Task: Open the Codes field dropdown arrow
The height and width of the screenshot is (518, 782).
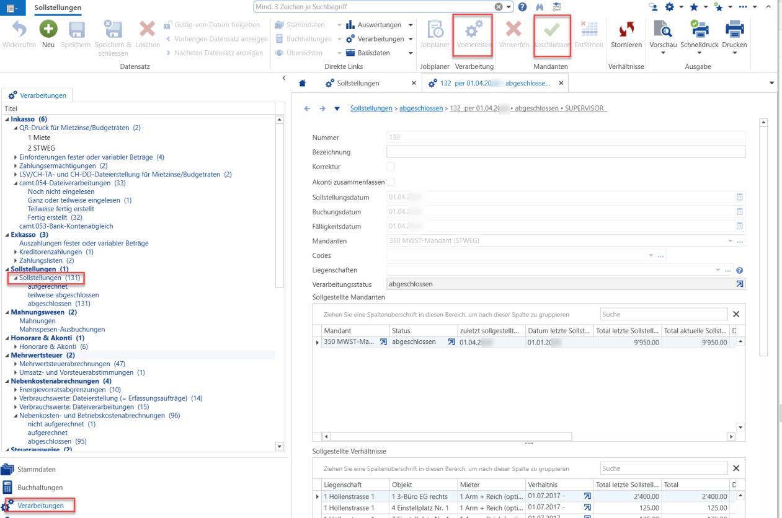Action: coord(651,255)
